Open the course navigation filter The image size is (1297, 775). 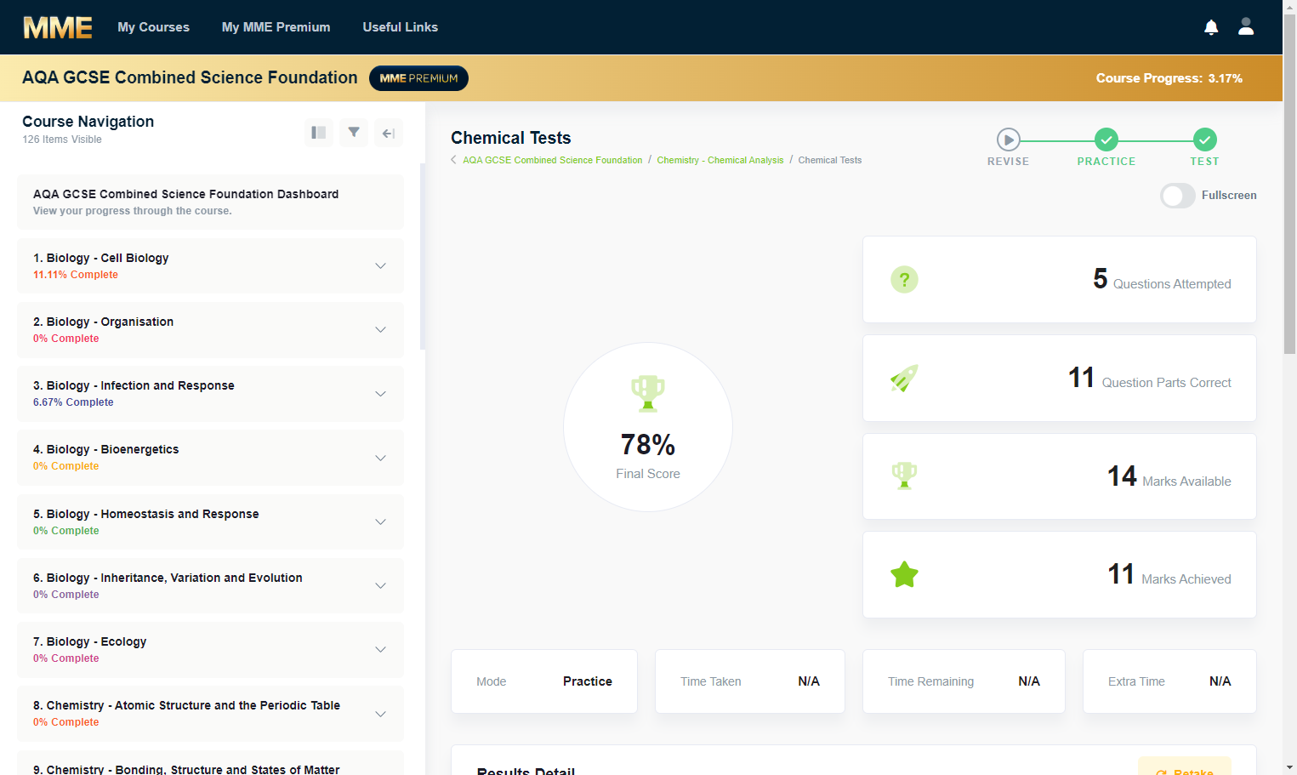pos(354,133)
